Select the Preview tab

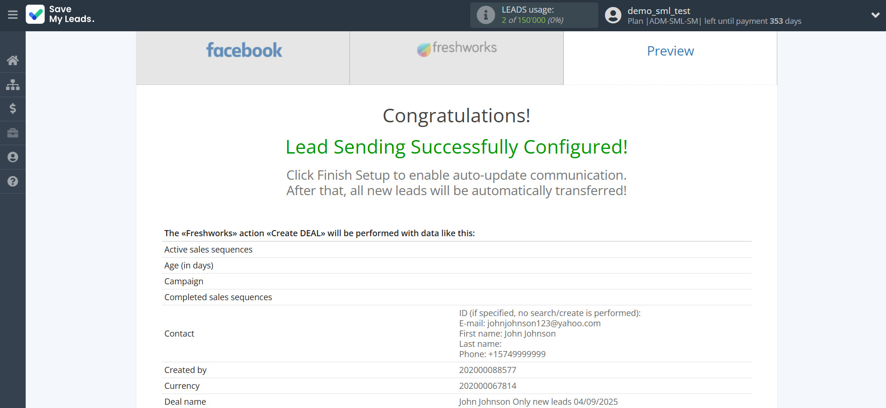click(670, 51)
